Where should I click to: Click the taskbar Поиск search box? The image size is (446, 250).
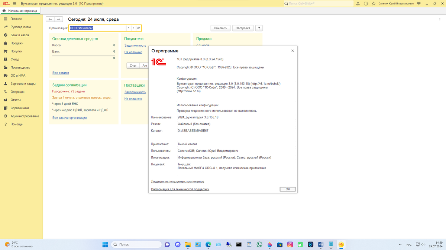136,244
